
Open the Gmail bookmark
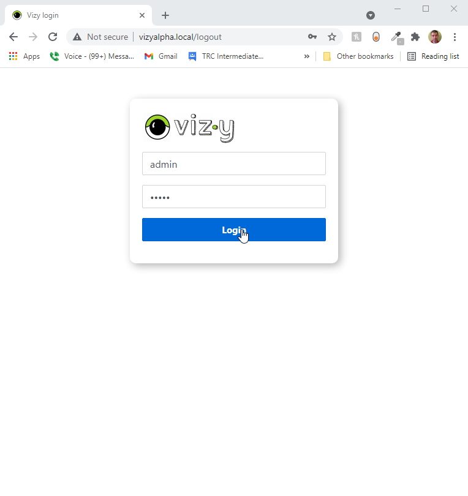160,56
